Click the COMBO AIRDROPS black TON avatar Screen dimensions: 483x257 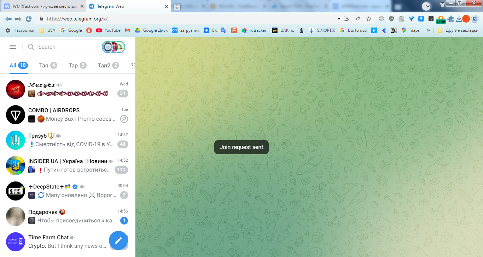(x=16, y=115)
